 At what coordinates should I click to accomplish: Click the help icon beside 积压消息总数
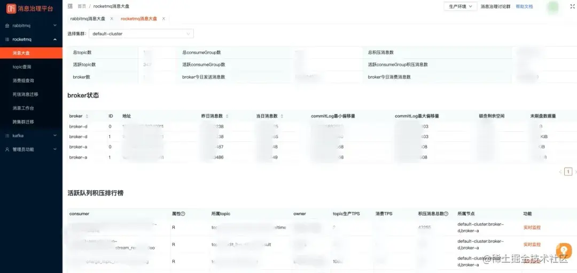click(x=446, y=213)
